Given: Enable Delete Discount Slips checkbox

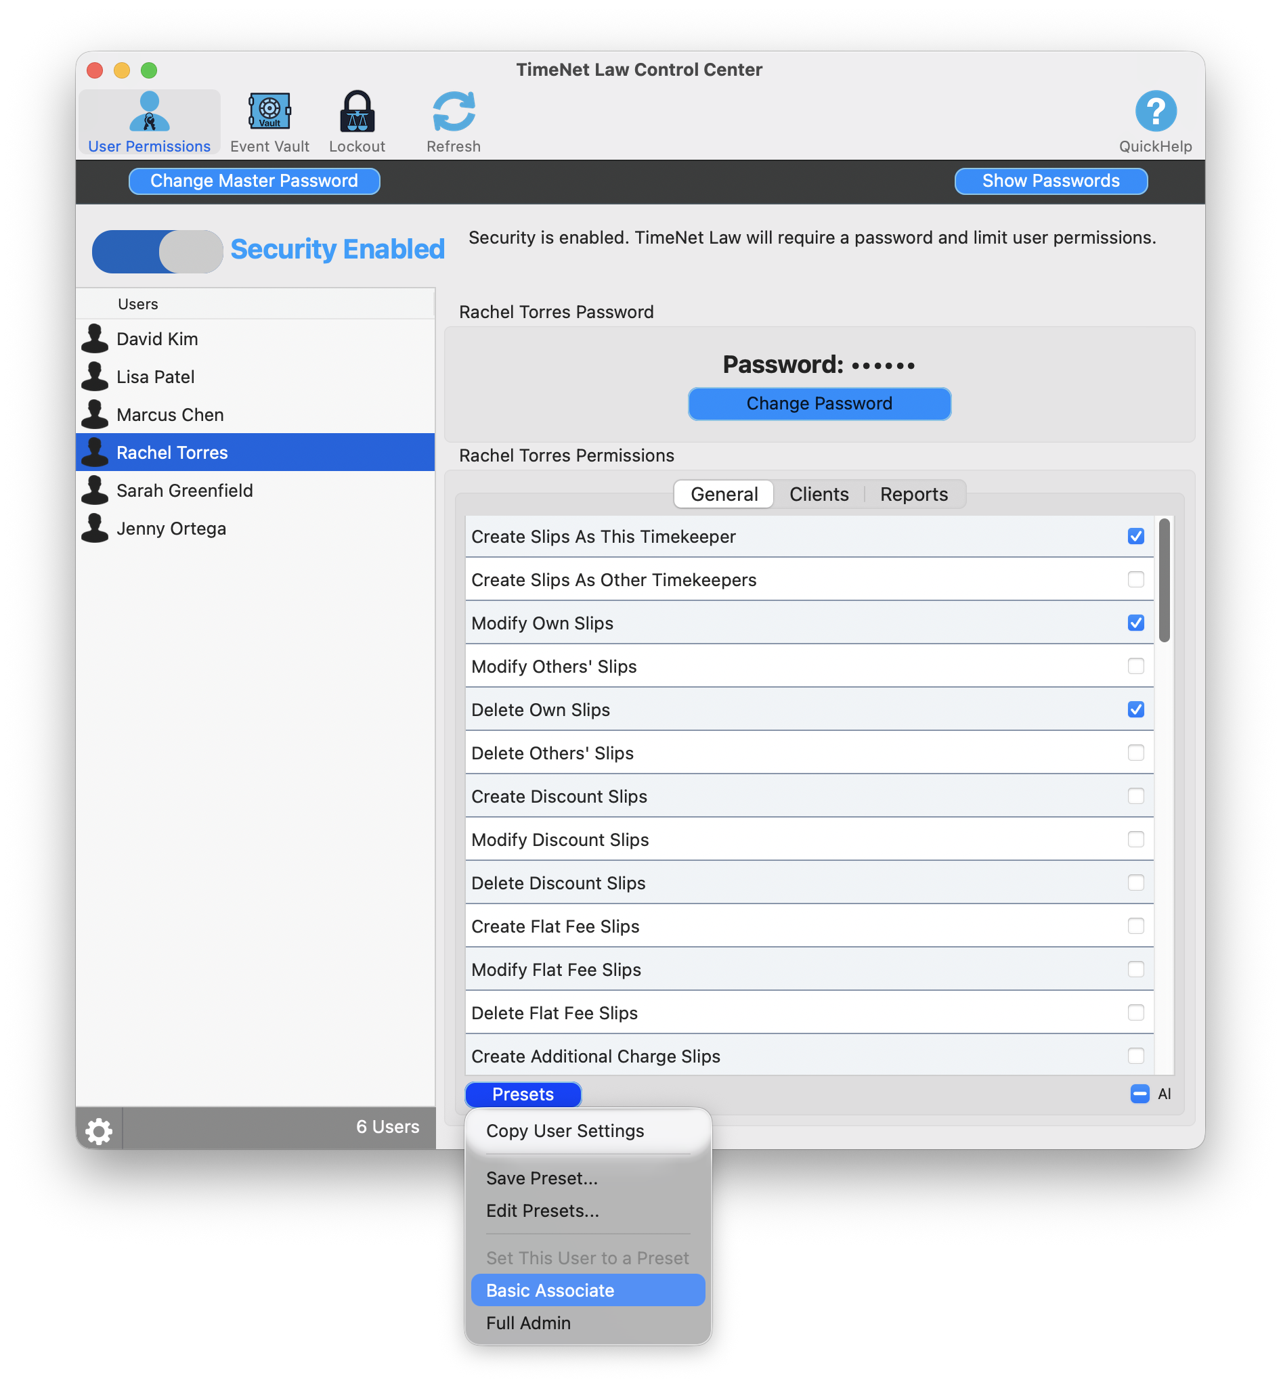Looking at the screenshot, I should point(1135,883).
